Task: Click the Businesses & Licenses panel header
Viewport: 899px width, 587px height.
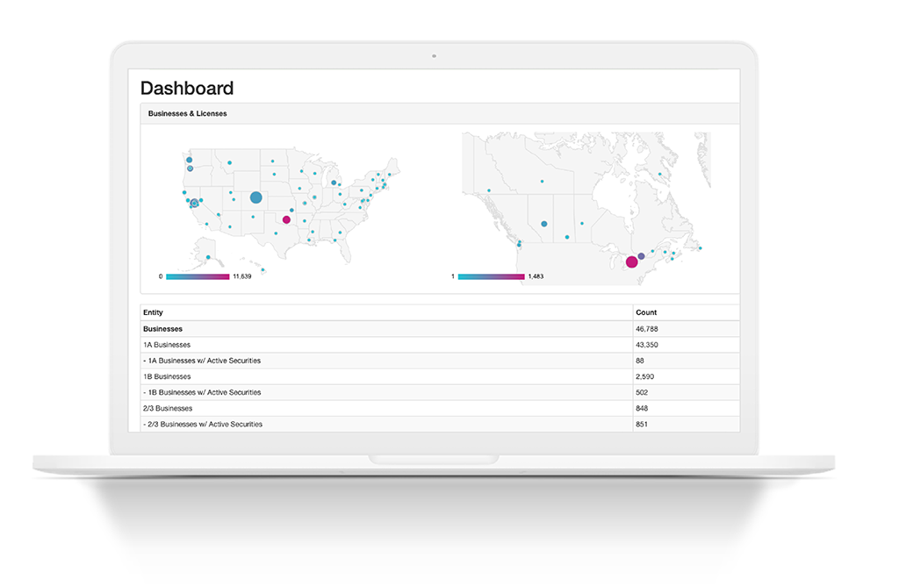Action: coord(440,113)
